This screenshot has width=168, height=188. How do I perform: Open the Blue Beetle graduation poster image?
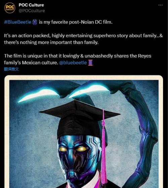point(84,131)
